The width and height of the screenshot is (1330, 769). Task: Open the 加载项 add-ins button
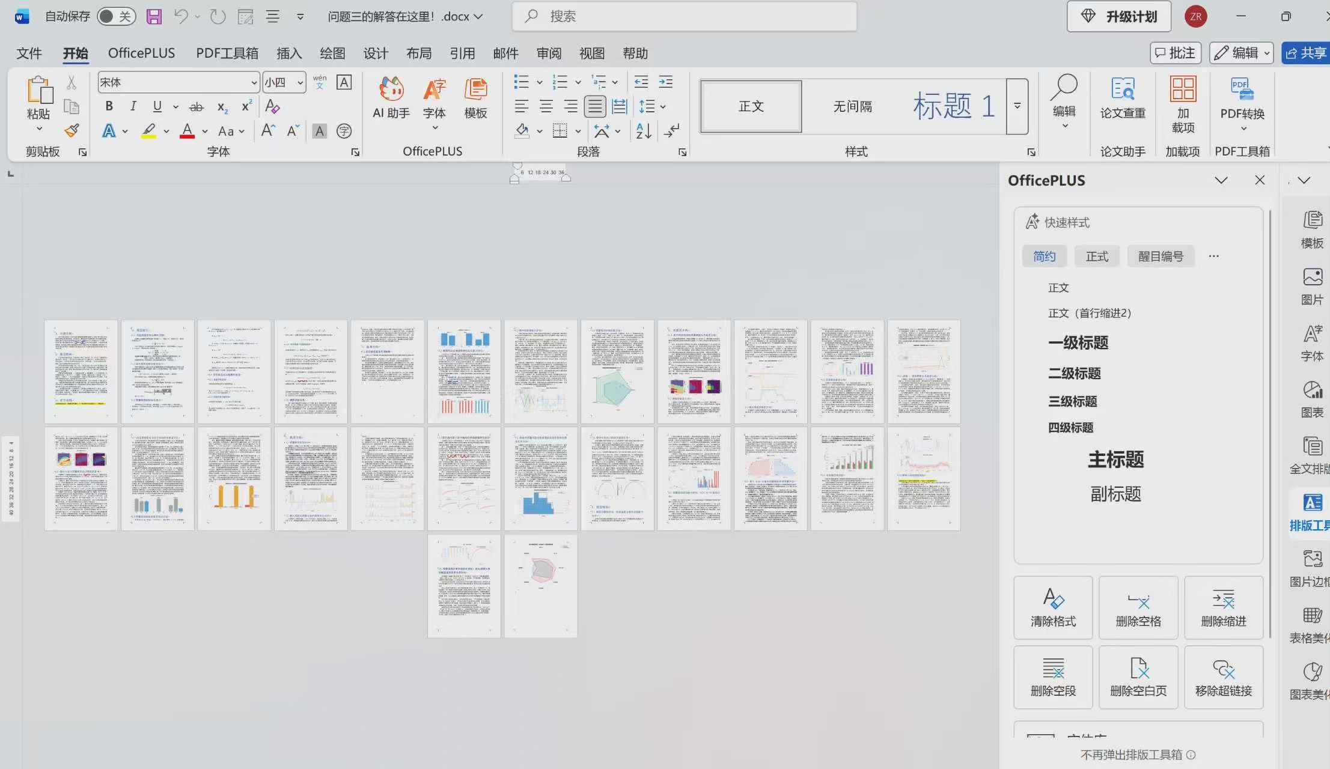click(1183, 105)
